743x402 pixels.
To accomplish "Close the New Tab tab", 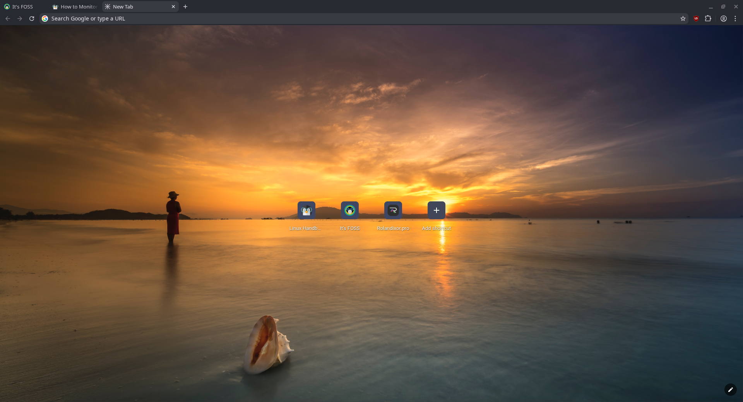I will point(173,7).
